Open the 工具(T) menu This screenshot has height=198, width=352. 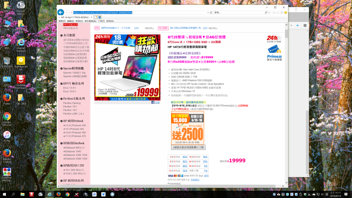tap(101, 21)
